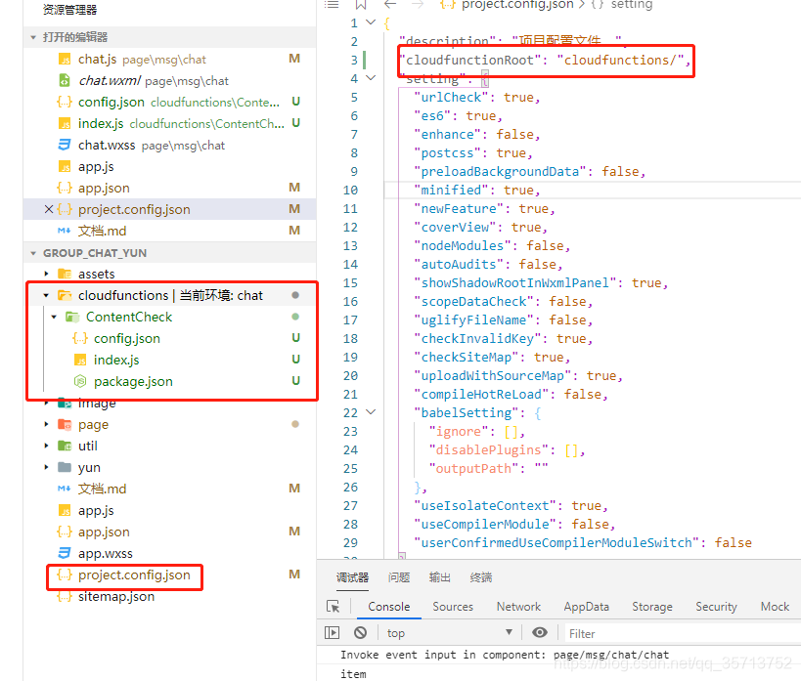Collapse the cloudfunctions folder
This screenshot has width=801, height=681.
click(x=46, y=296)
